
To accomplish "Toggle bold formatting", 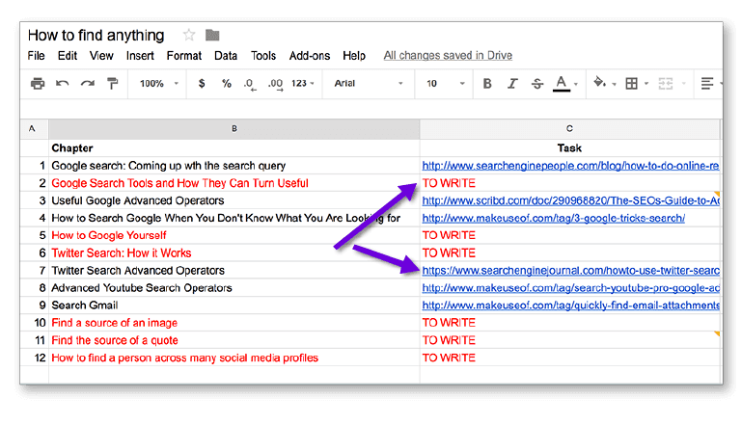I will 487,84.
